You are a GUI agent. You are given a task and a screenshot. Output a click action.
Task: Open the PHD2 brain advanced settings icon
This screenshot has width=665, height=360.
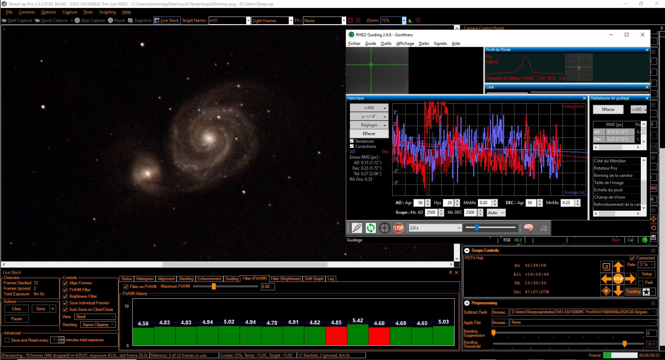click(528, 228)
